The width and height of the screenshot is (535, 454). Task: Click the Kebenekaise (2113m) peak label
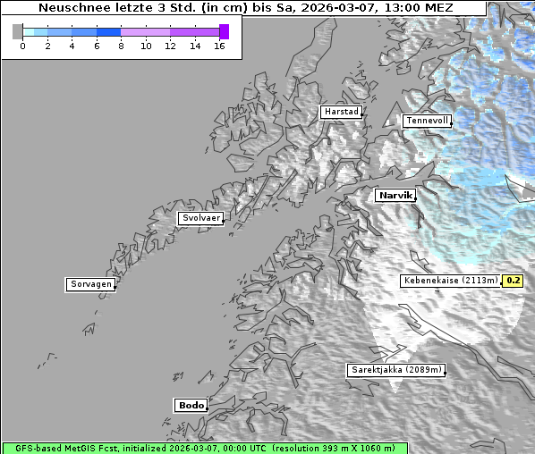[450, 281]
